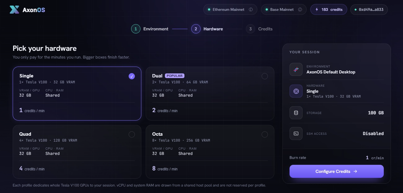Viewport: 403px width, 193px height.
Task: Click the checked Single hardware radio
Action: tap(132, 76)
